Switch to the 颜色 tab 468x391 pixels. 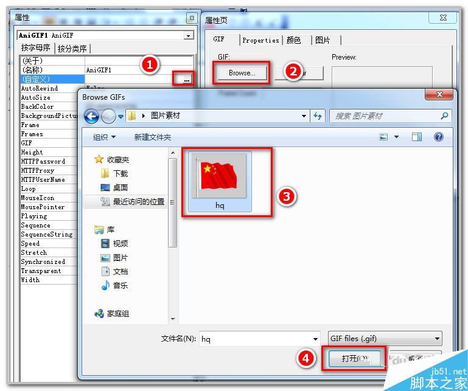click(x=294, y=40)
